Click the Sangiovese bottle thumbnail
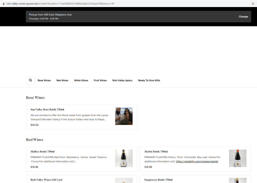 [x=237, y=180]
